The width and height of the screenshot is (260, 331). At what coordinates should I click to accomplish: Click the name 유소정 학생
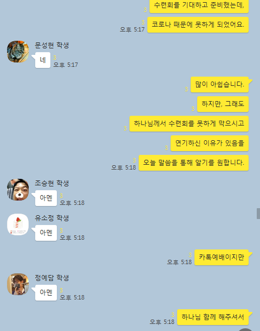point(52,218)
